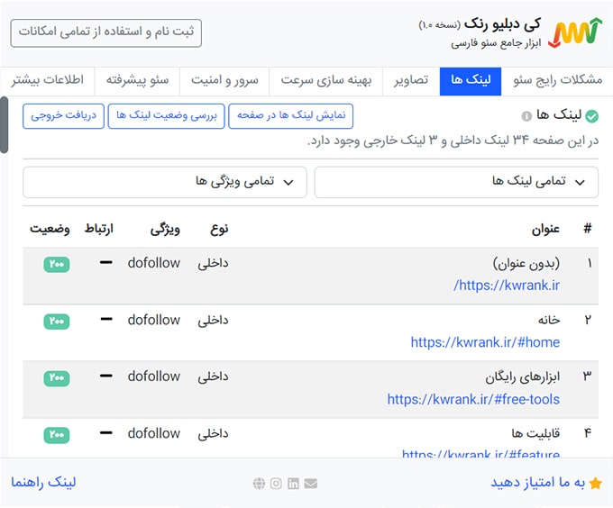Click the دریافت خروجی button
The height and width of the screenshot is (508, 613).
pos(63,115)
